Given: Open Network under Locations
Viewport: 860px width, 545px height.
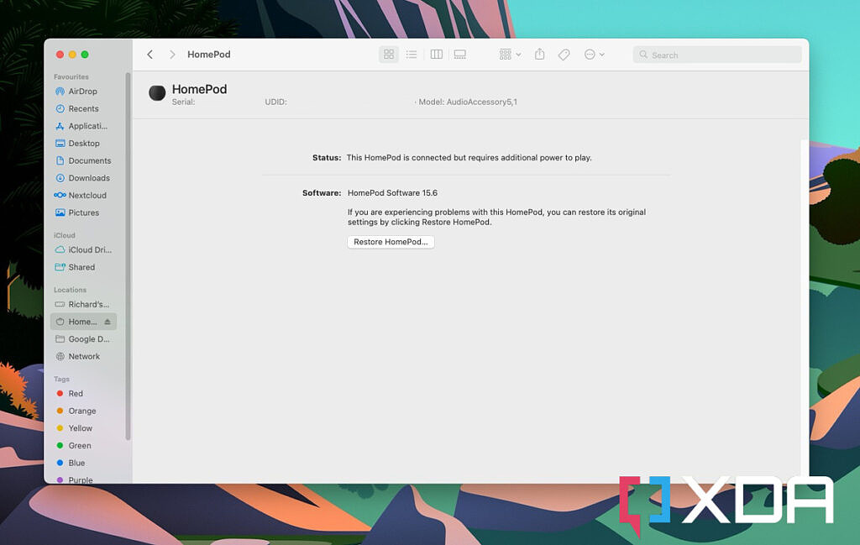Looking at the screenshot, I should pos(84,357).
